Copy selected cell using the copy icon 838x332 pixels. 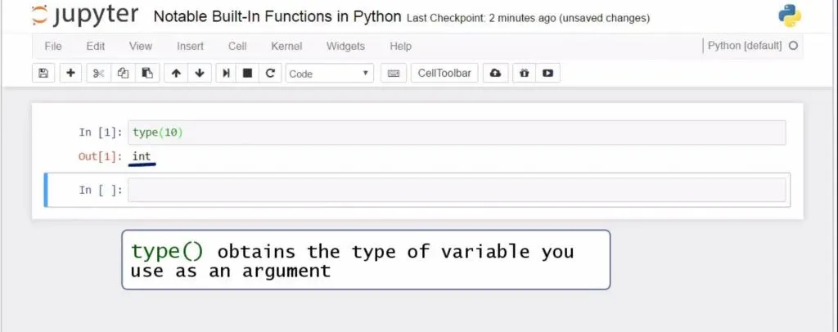click(x=123, y=74)
